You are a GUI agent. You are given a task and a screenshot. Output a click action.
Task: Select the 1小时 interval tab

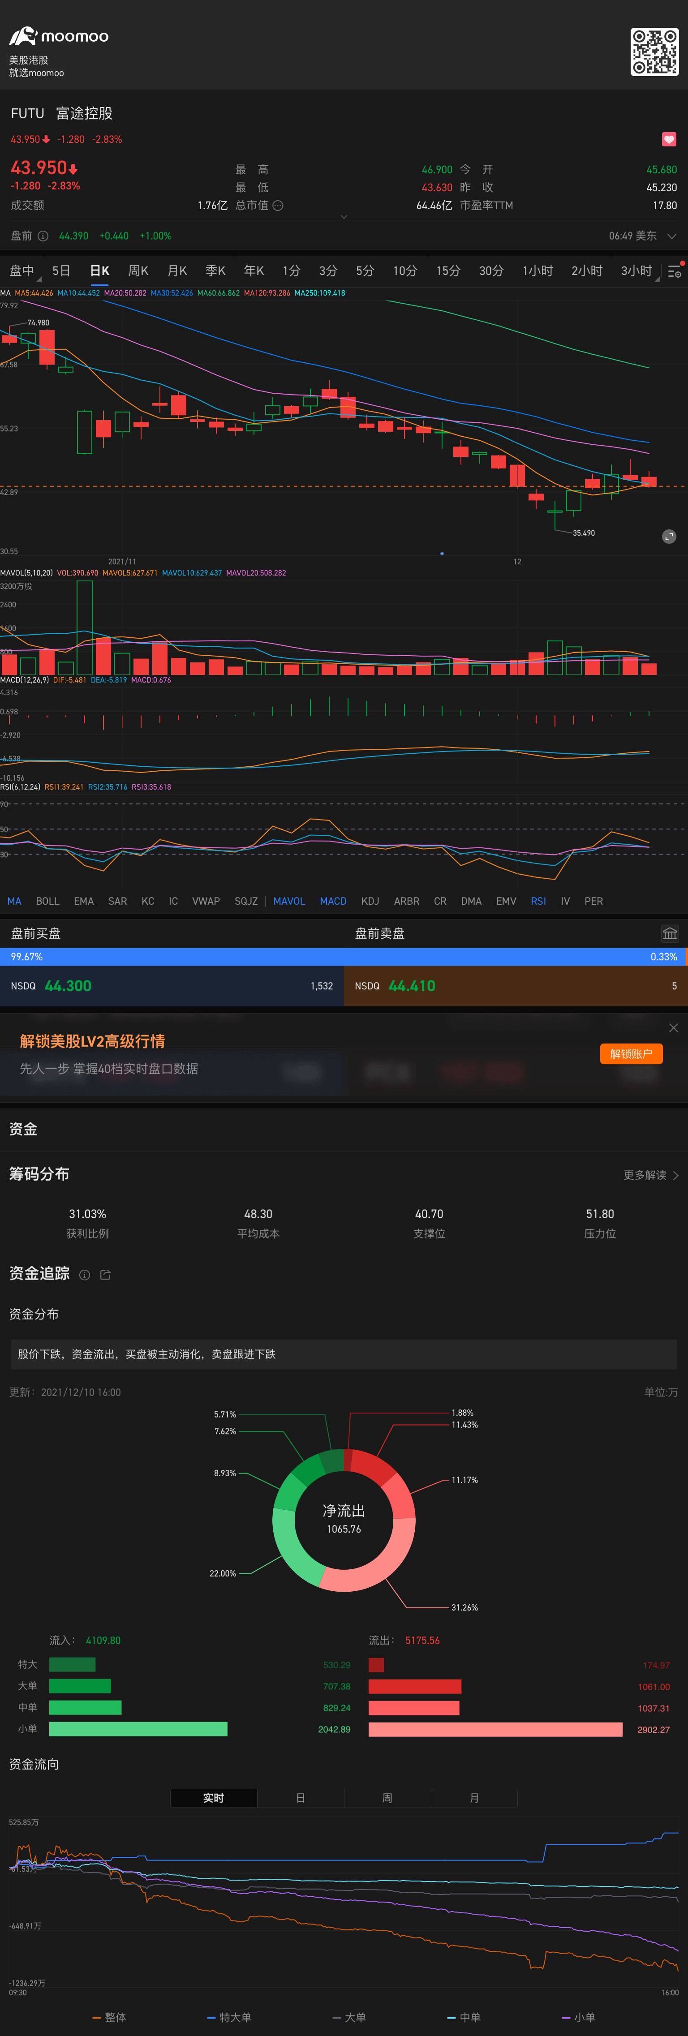point(537,271)
